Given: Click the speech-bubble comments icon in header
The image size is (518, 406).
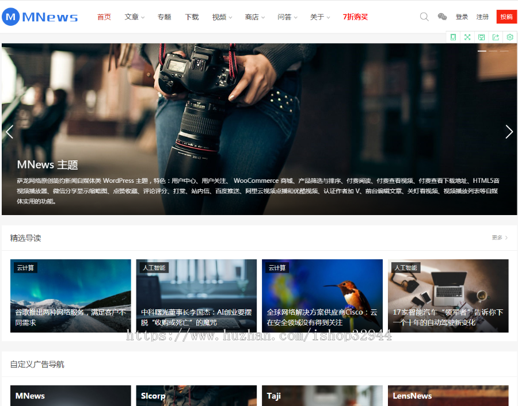Looking at the screenshot, I should 442,17.
